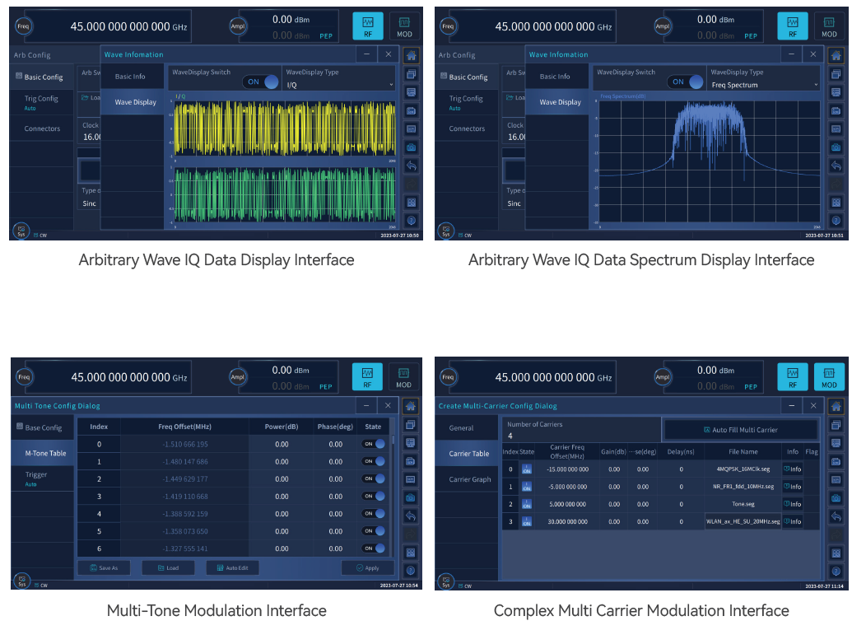This screenshot has width=866, height=630.
Task: Open WaveDisplay Type dropdown showing Freq Spectrum
Action: (764, 85)
